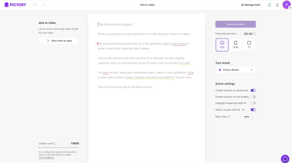292x163 pixels.
Task: Click the Credits used info icon
Action: (55, 143)
